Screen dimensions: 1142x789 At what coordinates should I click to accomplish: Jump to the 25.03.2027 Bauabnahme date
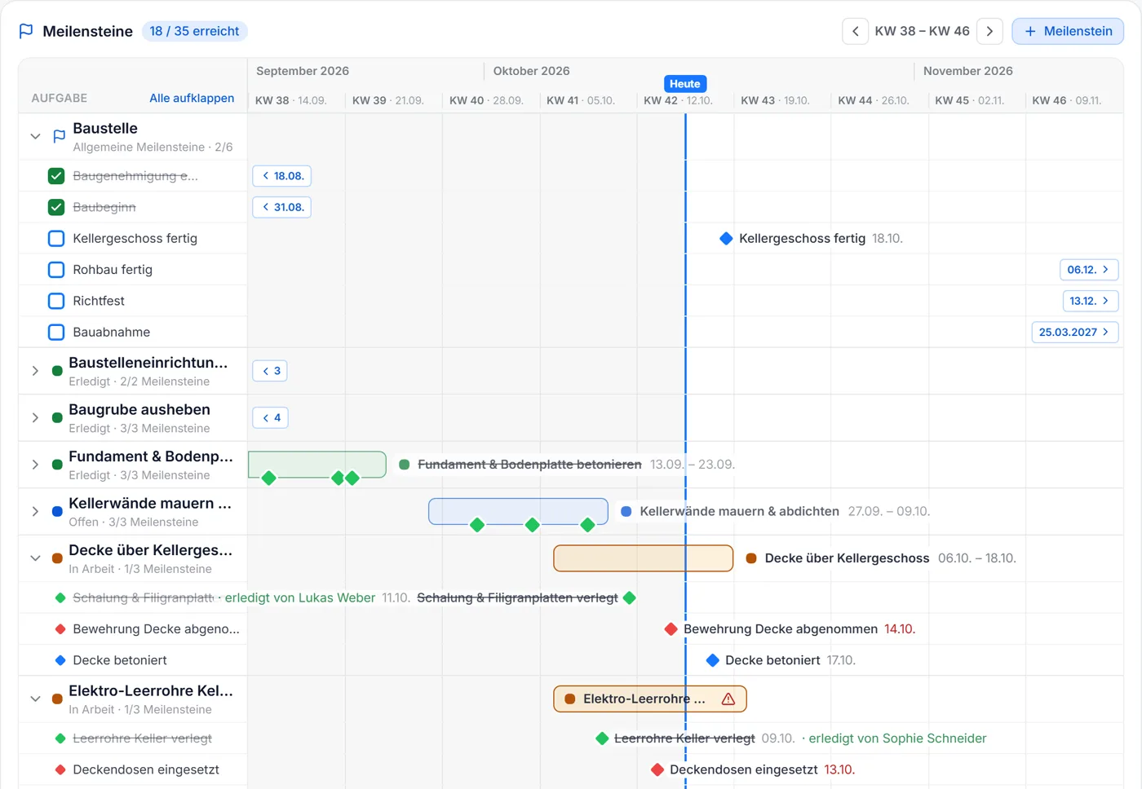point(1075,332)
